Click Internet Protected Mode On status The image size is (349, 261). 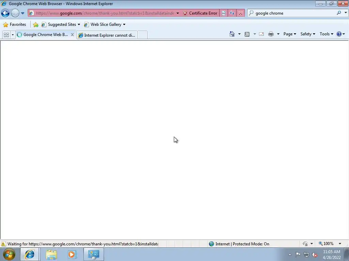click(x=239, y=244)
